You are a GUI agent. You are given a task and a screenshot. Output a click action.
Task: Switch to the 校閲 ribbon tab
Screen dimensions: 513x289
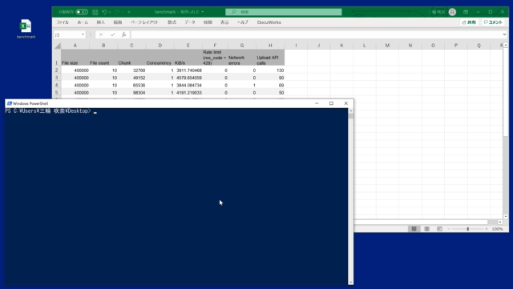pyautogui.click(x=208, y=22)
